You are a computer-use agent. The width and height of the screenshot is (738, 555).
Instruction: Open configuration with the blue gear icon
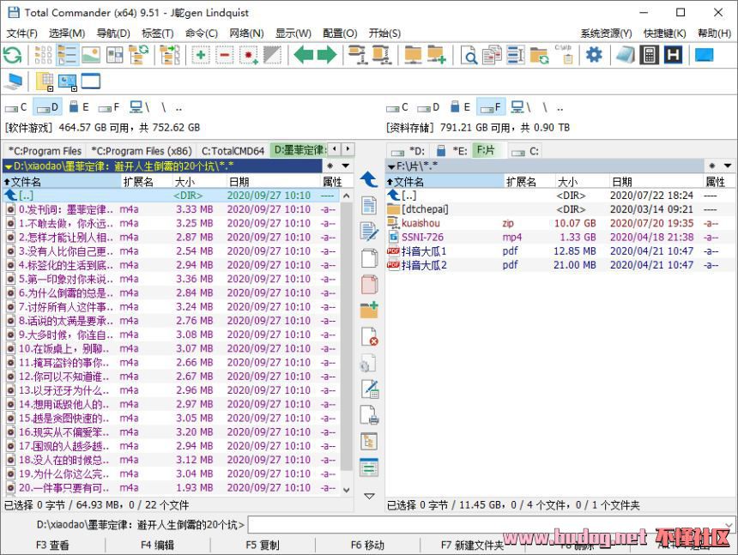[x=594, y=55]
